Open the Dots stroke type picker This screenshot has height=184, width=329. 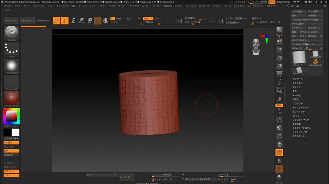pyautogui.click(x=12, y=50)
